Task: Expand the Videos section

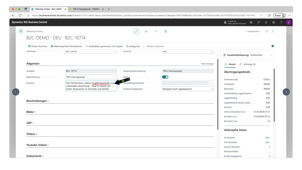Action: point(32,134)
